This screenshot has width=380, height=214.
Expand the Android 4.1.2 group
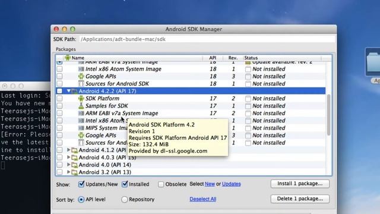coord(69,150)
